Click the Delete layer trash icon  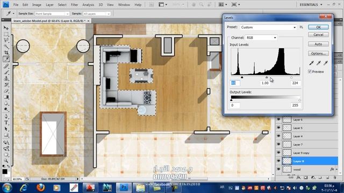point(335,177)
